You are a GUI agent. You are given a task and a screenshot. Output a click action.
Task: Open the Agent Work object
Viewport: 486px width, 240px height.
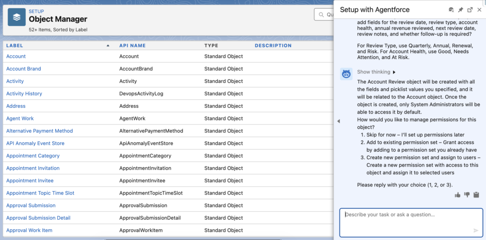20,118
